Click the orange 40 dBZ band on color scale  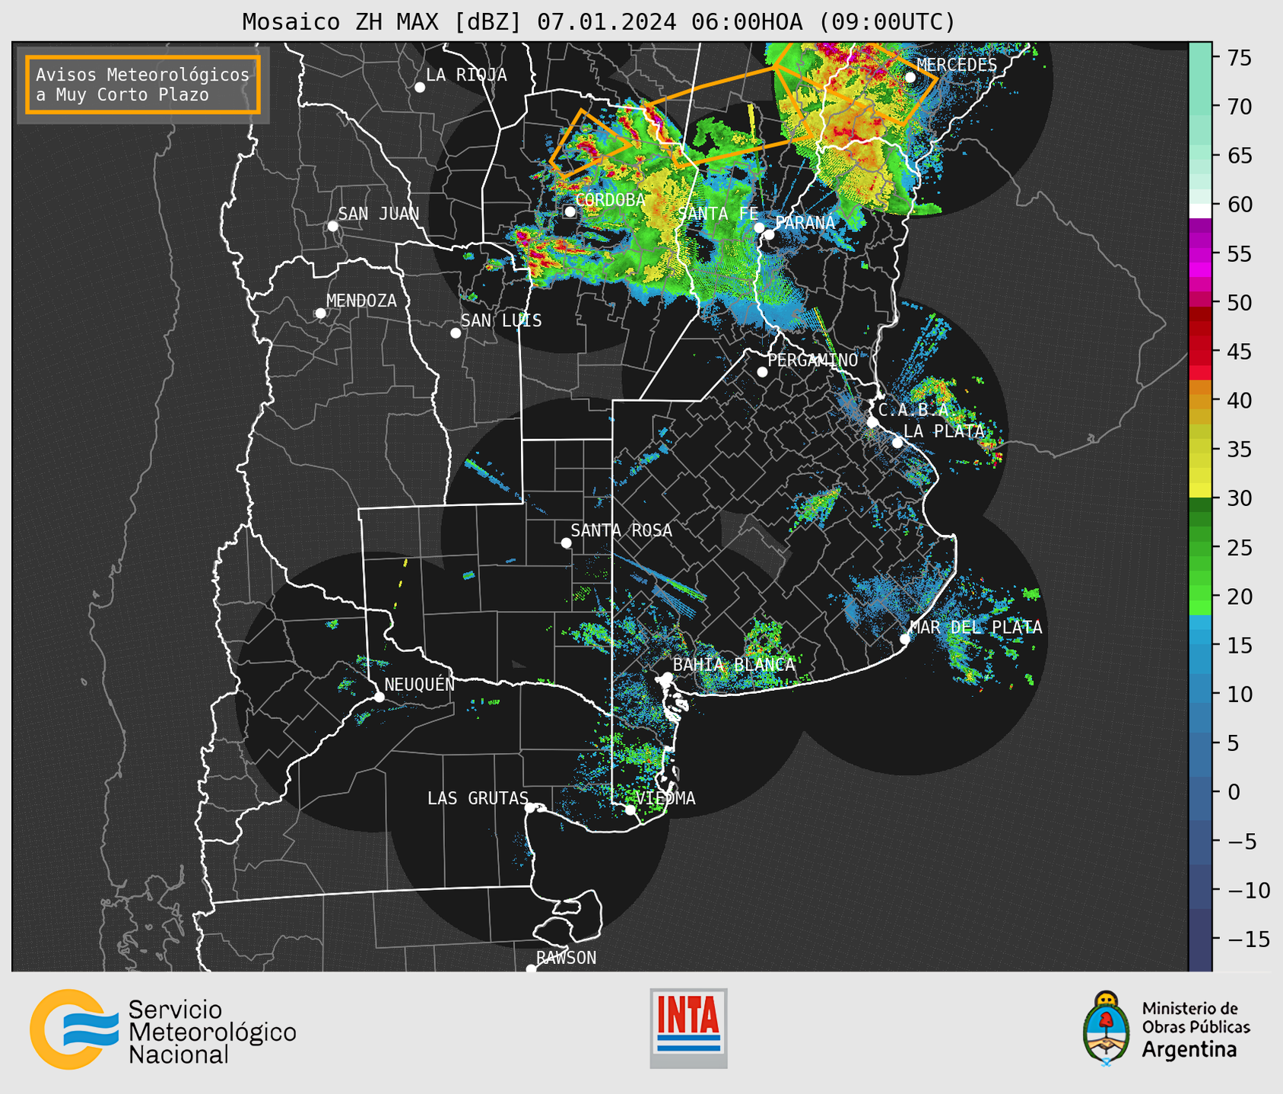pos(1200,400)
